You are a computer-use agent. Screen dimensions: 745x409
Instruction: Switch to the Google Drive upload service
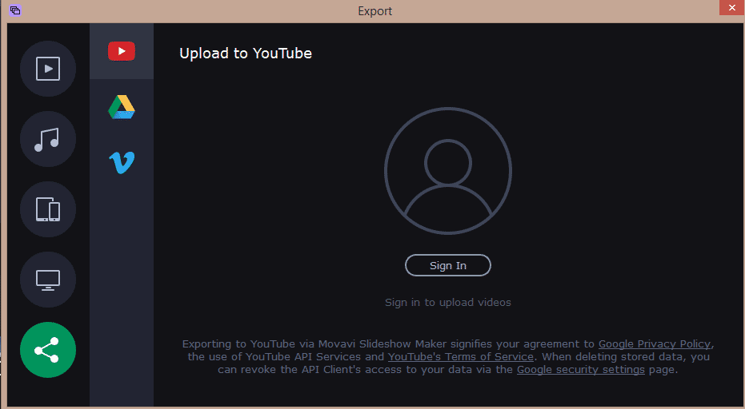(x=122, y=107)
